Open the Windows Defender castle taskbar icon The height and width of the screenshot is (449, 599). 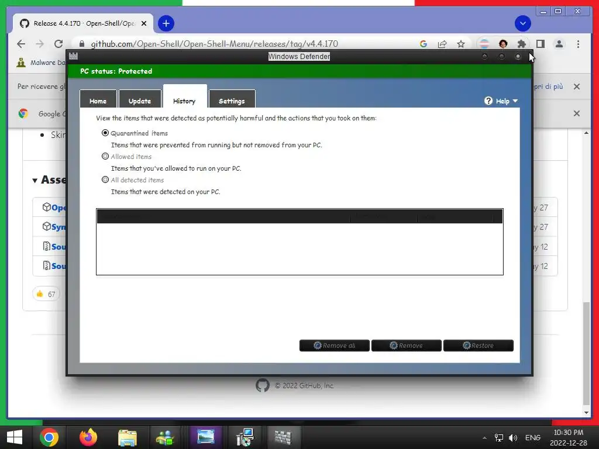click(x=283, y=437)
